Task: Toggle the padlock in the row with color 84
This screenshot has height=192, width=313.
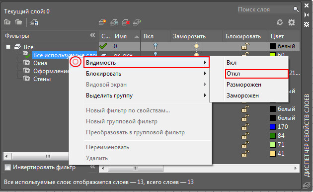Action: (x=245, y=136)
